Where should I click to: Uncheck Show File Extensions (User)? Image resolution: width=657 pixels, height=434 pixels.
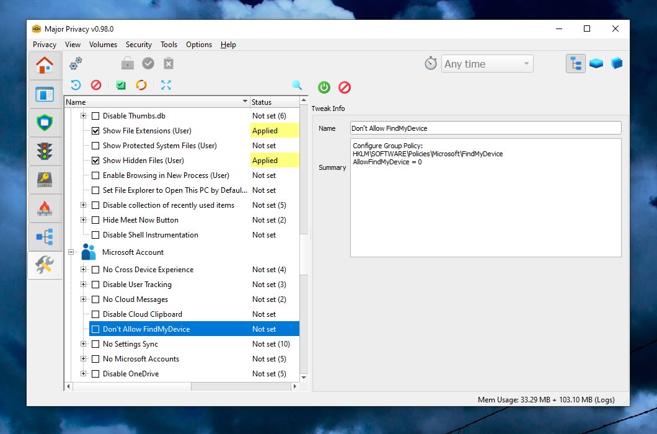point(95,131)
